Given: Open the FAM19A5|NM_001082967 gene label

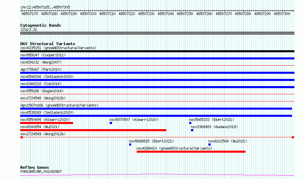Looking at the screenshot, I should click(x=41, y=171).
